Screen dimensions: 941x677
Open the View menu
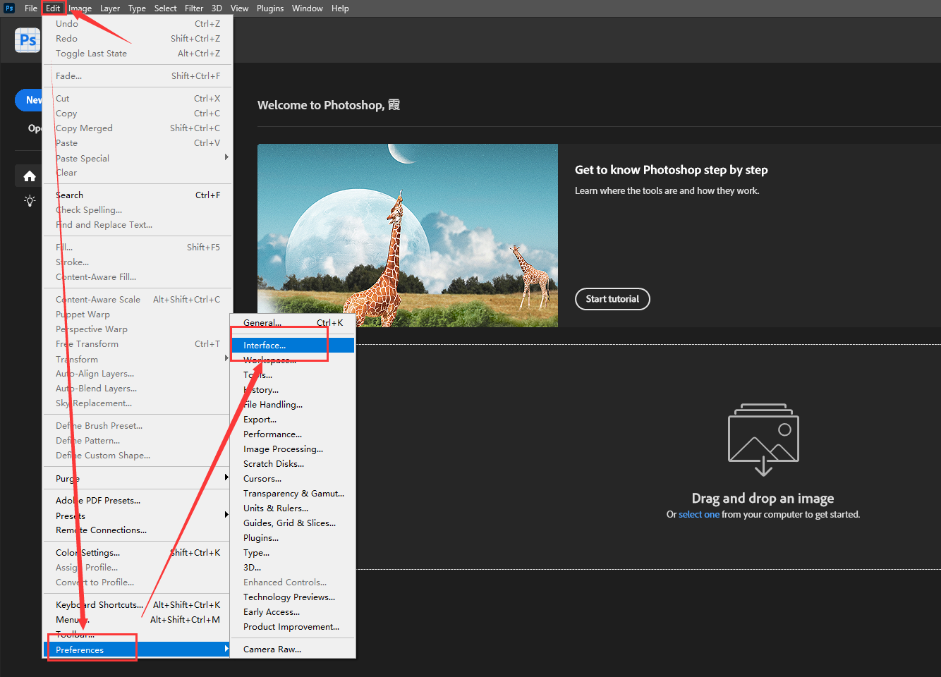click(x=239, y=8)
